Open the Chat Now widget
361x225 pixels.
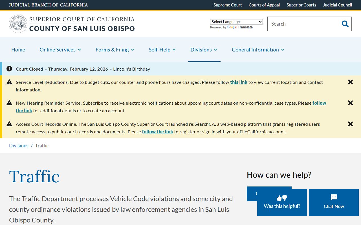pyautogui.click(x=334, y=202)
